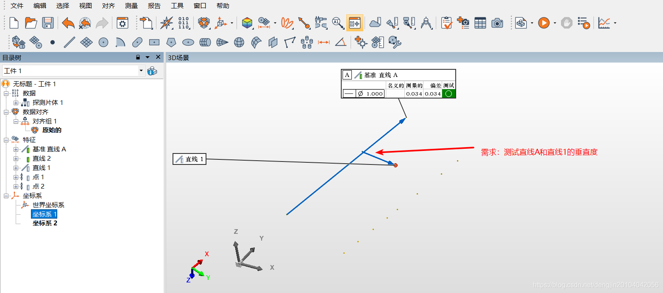Toggle the highlighted digital readout window icon
The width and height of the screenshot is (663, 293).
[x=355, y=23]
